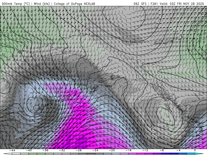
Task: Click the 5250 height contour label
Action: [21, 132]
